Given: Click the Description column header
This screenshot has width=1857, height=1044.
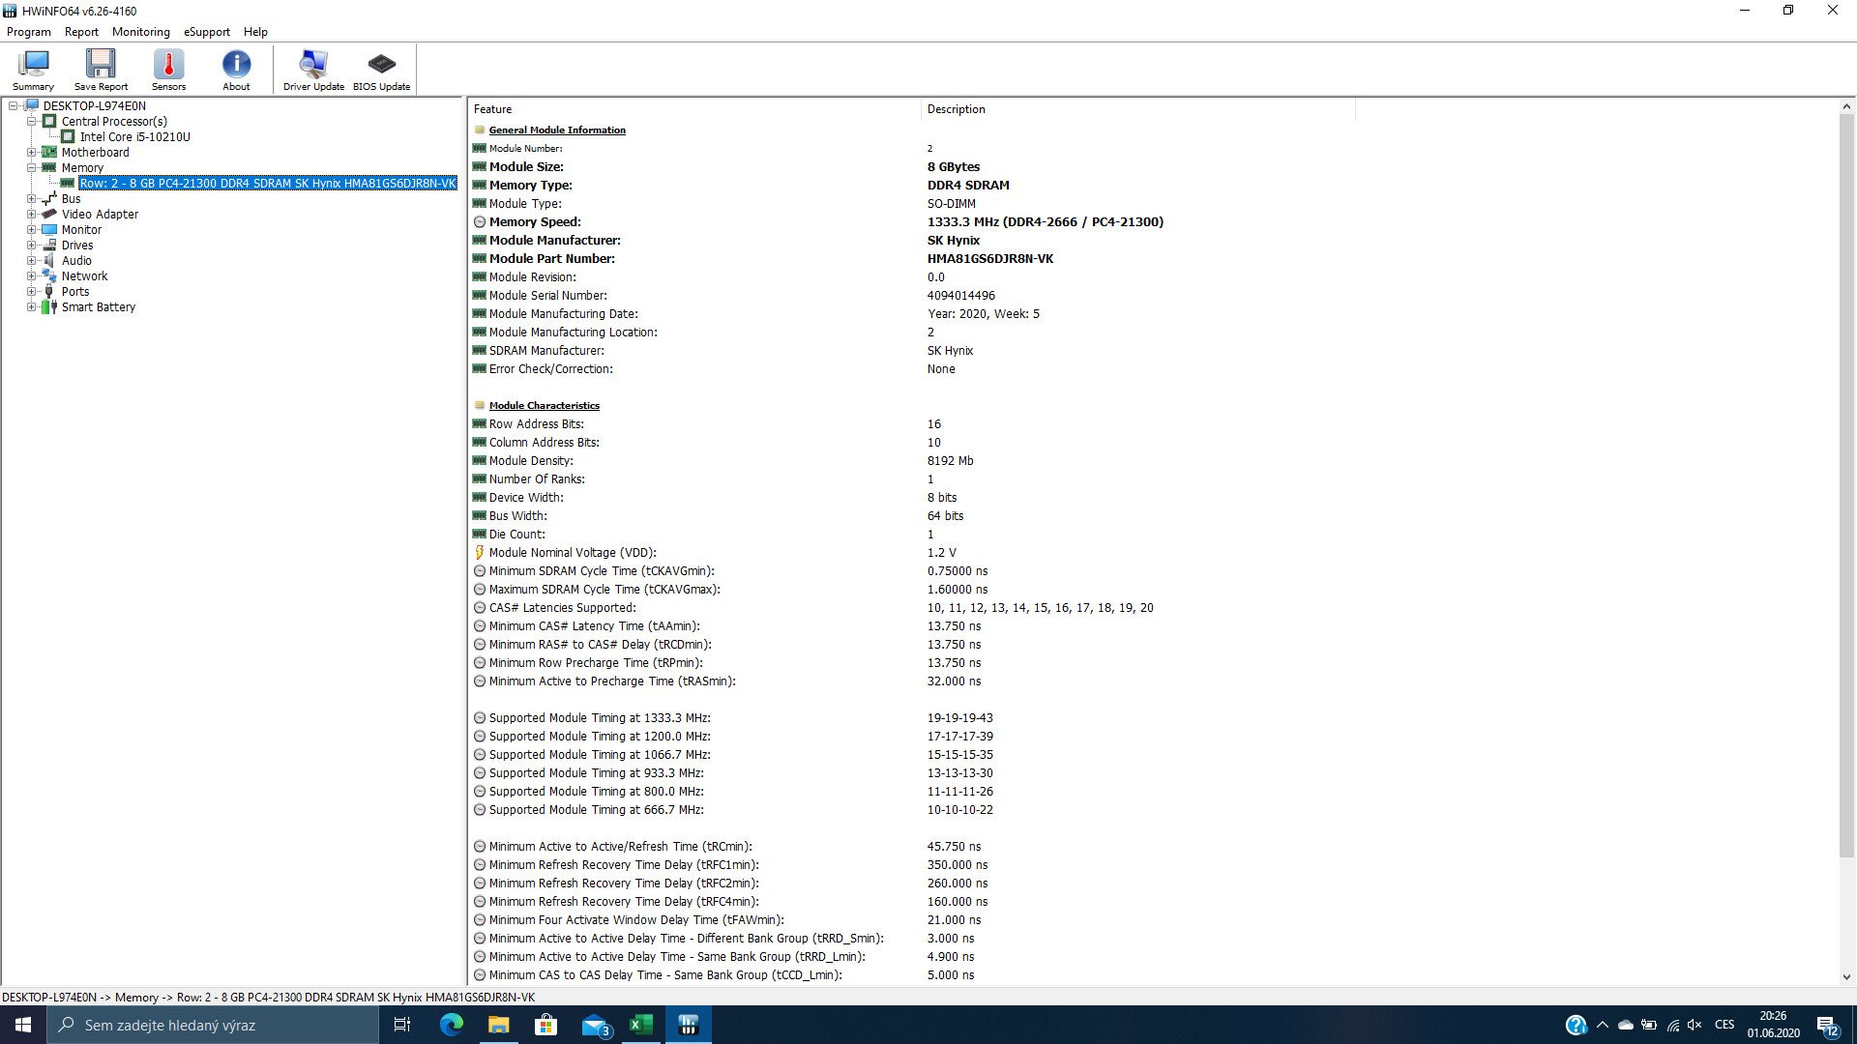Looking at the screenshot, I should tap(1137, 109).
